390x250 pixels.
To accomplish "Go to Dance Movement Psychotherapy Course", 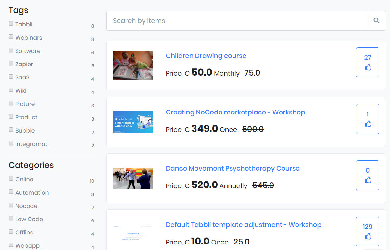I will pos(233,168).
